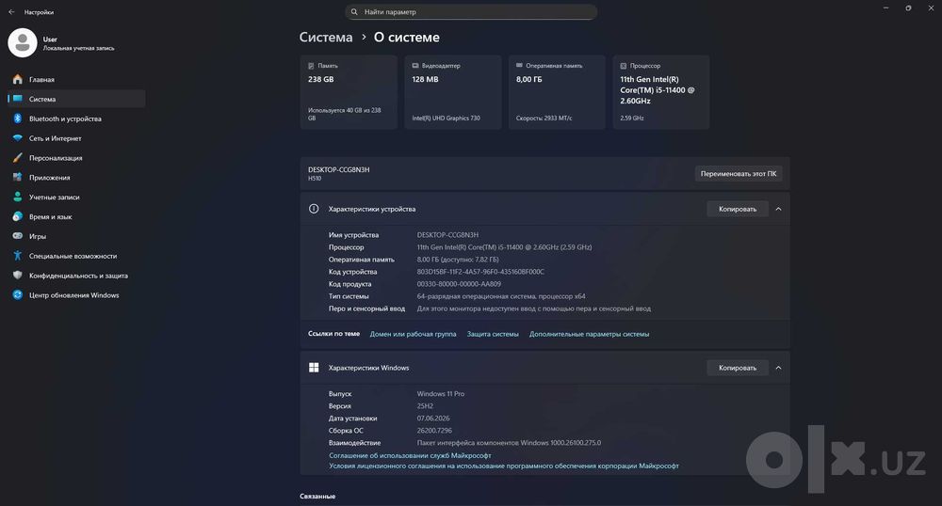Click the Wi-Fi icon for Сеть и Интернет
Screen dimensions: 942x506
17,138
